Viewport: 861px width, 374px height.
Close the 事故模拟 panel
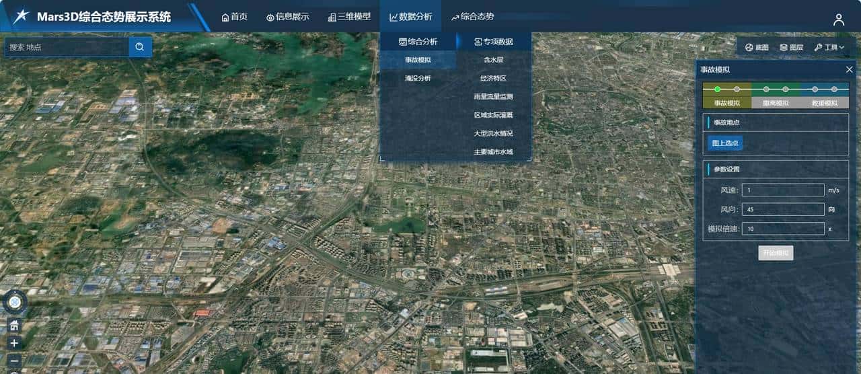[849, 69]
